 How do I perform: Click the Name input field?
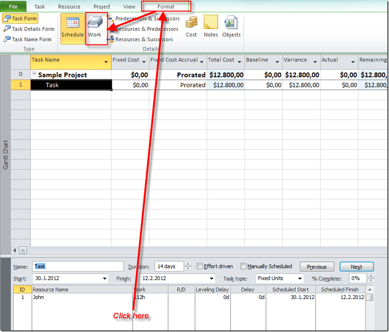click(78, 267)
